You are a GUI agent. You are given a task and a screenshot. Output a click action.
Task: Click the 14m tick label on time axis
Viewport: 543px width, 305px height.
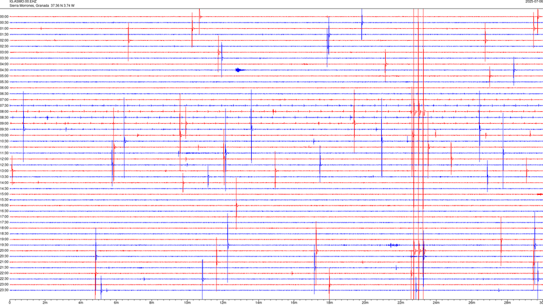pos(258,303)
